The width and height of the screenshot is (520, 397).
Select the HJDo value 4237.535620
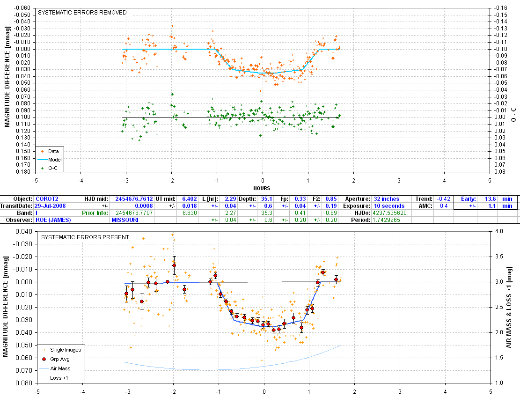tap(390, 213)
